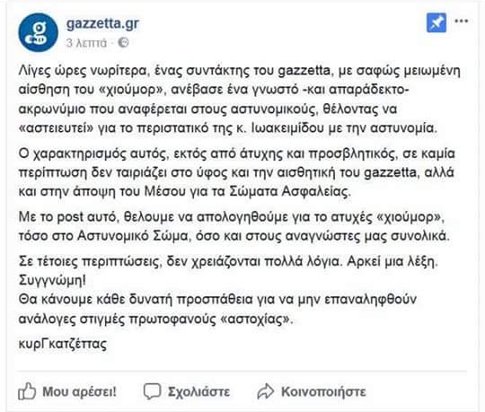
Task: Click the 'Κοινοποιήστε' share button label
Action: (323, 391)
